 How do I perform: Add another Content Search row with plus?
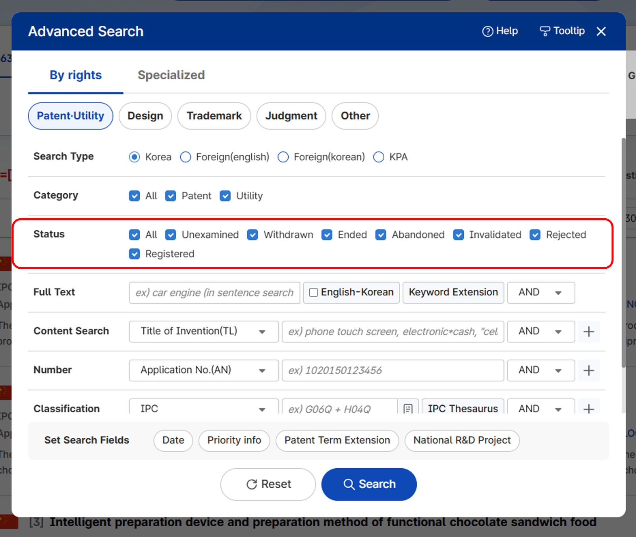(x=588, y=331)
